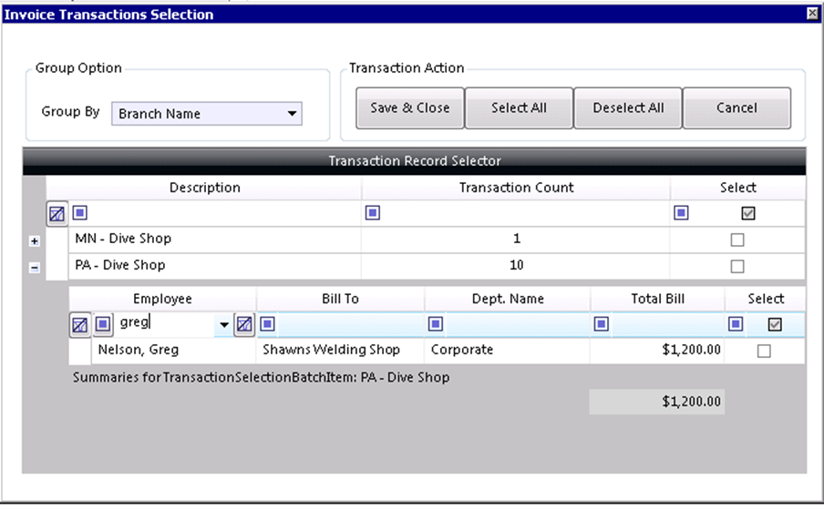
Task: Click the 'Shawns Welding Shop' cell
Action: (340, 351)
